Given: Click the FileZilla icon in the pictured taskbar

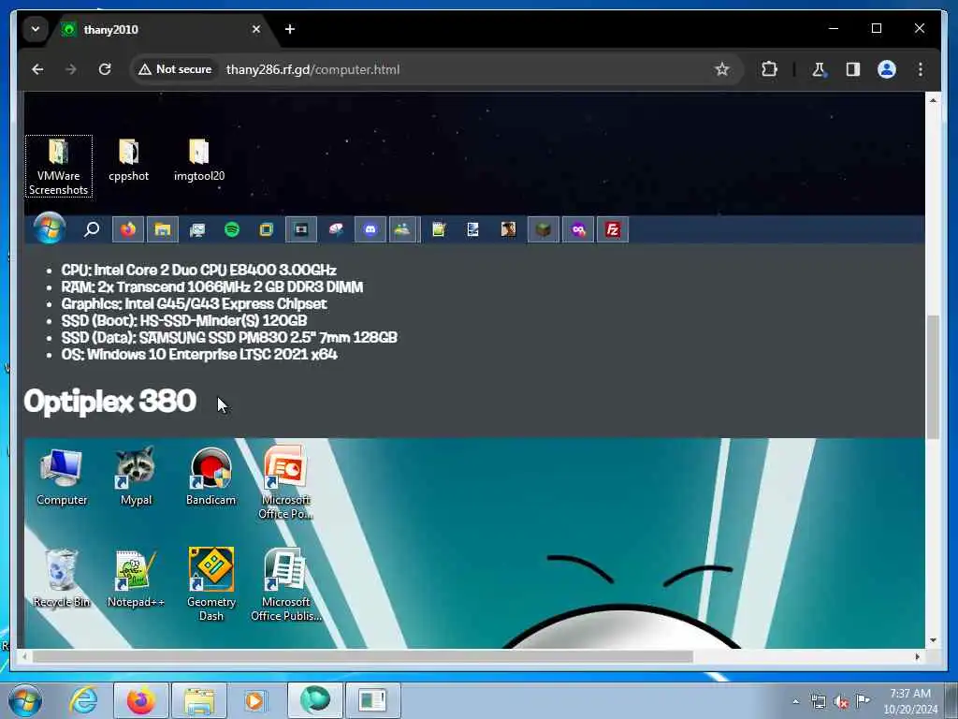Looking at the screenshot, I should click(613, 230).
